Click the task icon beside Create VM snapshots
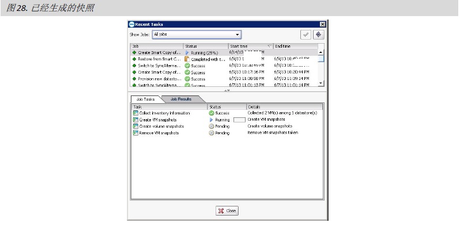The image size is (460, 226). click(x=135, y=120)
